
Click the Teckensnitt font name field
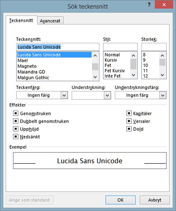point(58,47)
